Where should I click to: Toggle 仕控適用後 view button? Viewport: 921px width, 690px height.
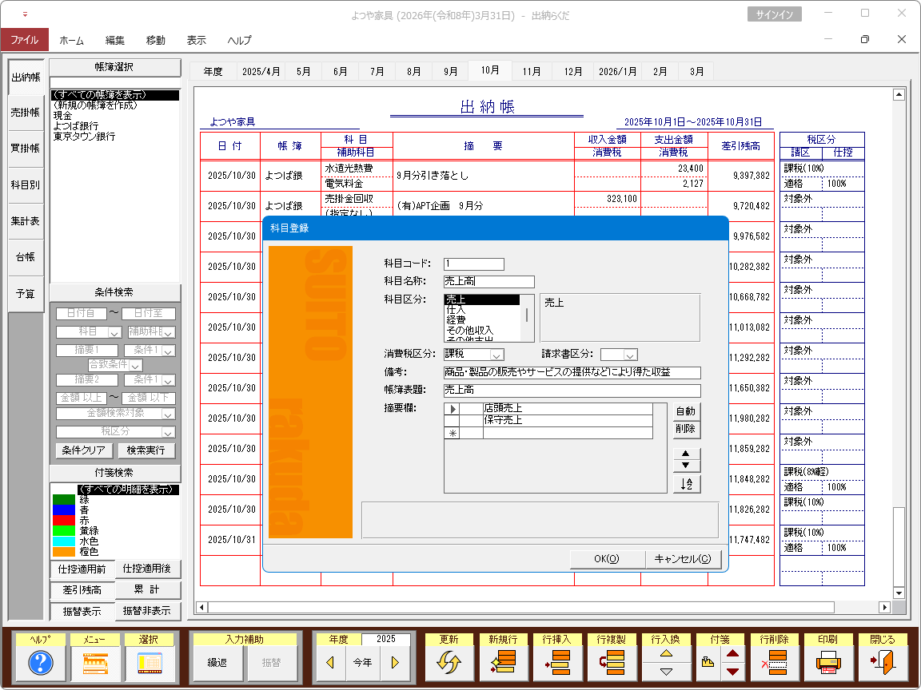pyautogui.click(x=148, y=569)
